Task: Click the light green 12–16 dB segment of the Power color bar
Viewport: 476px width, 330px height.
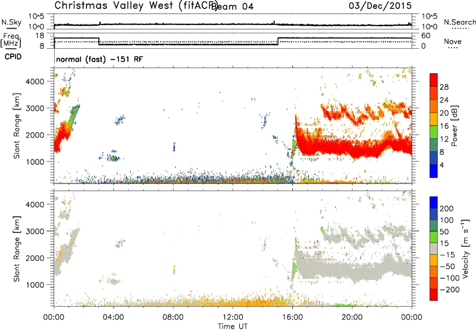Action: 434,132
